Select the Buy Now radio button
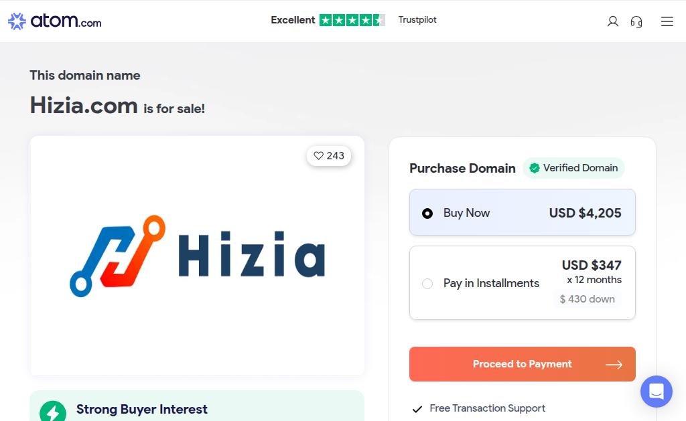 pos(427,214)
